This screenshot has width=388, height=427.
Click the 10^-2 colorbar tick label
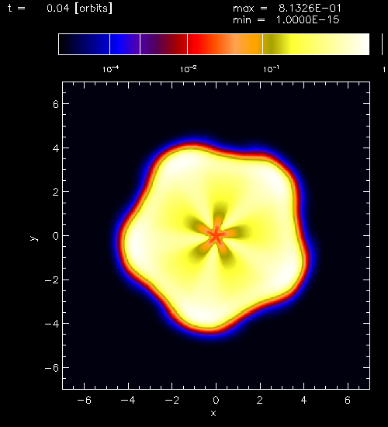(x=188, y=69)
